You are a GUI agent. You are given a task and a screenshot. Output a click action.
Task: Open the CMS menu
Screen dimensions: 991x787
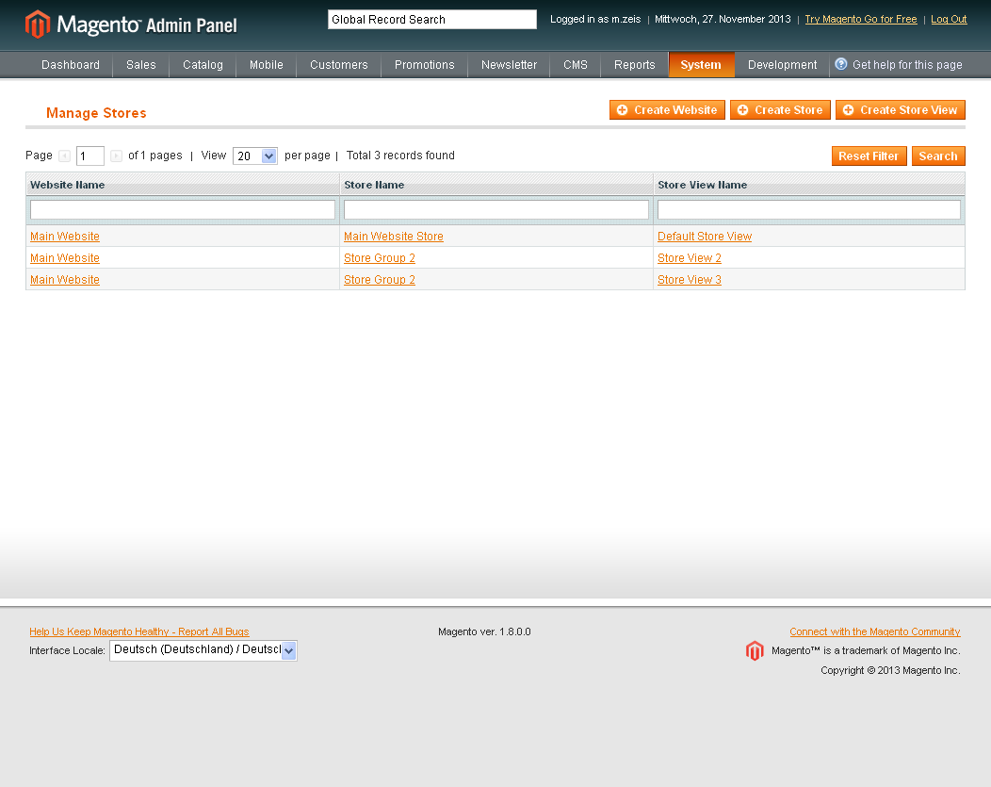coord(576,64)
